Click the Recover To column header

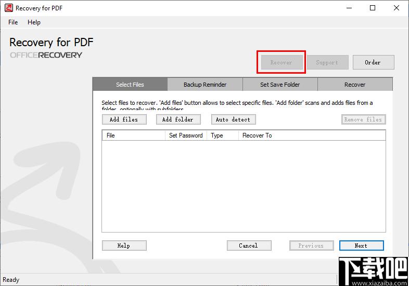312,135
